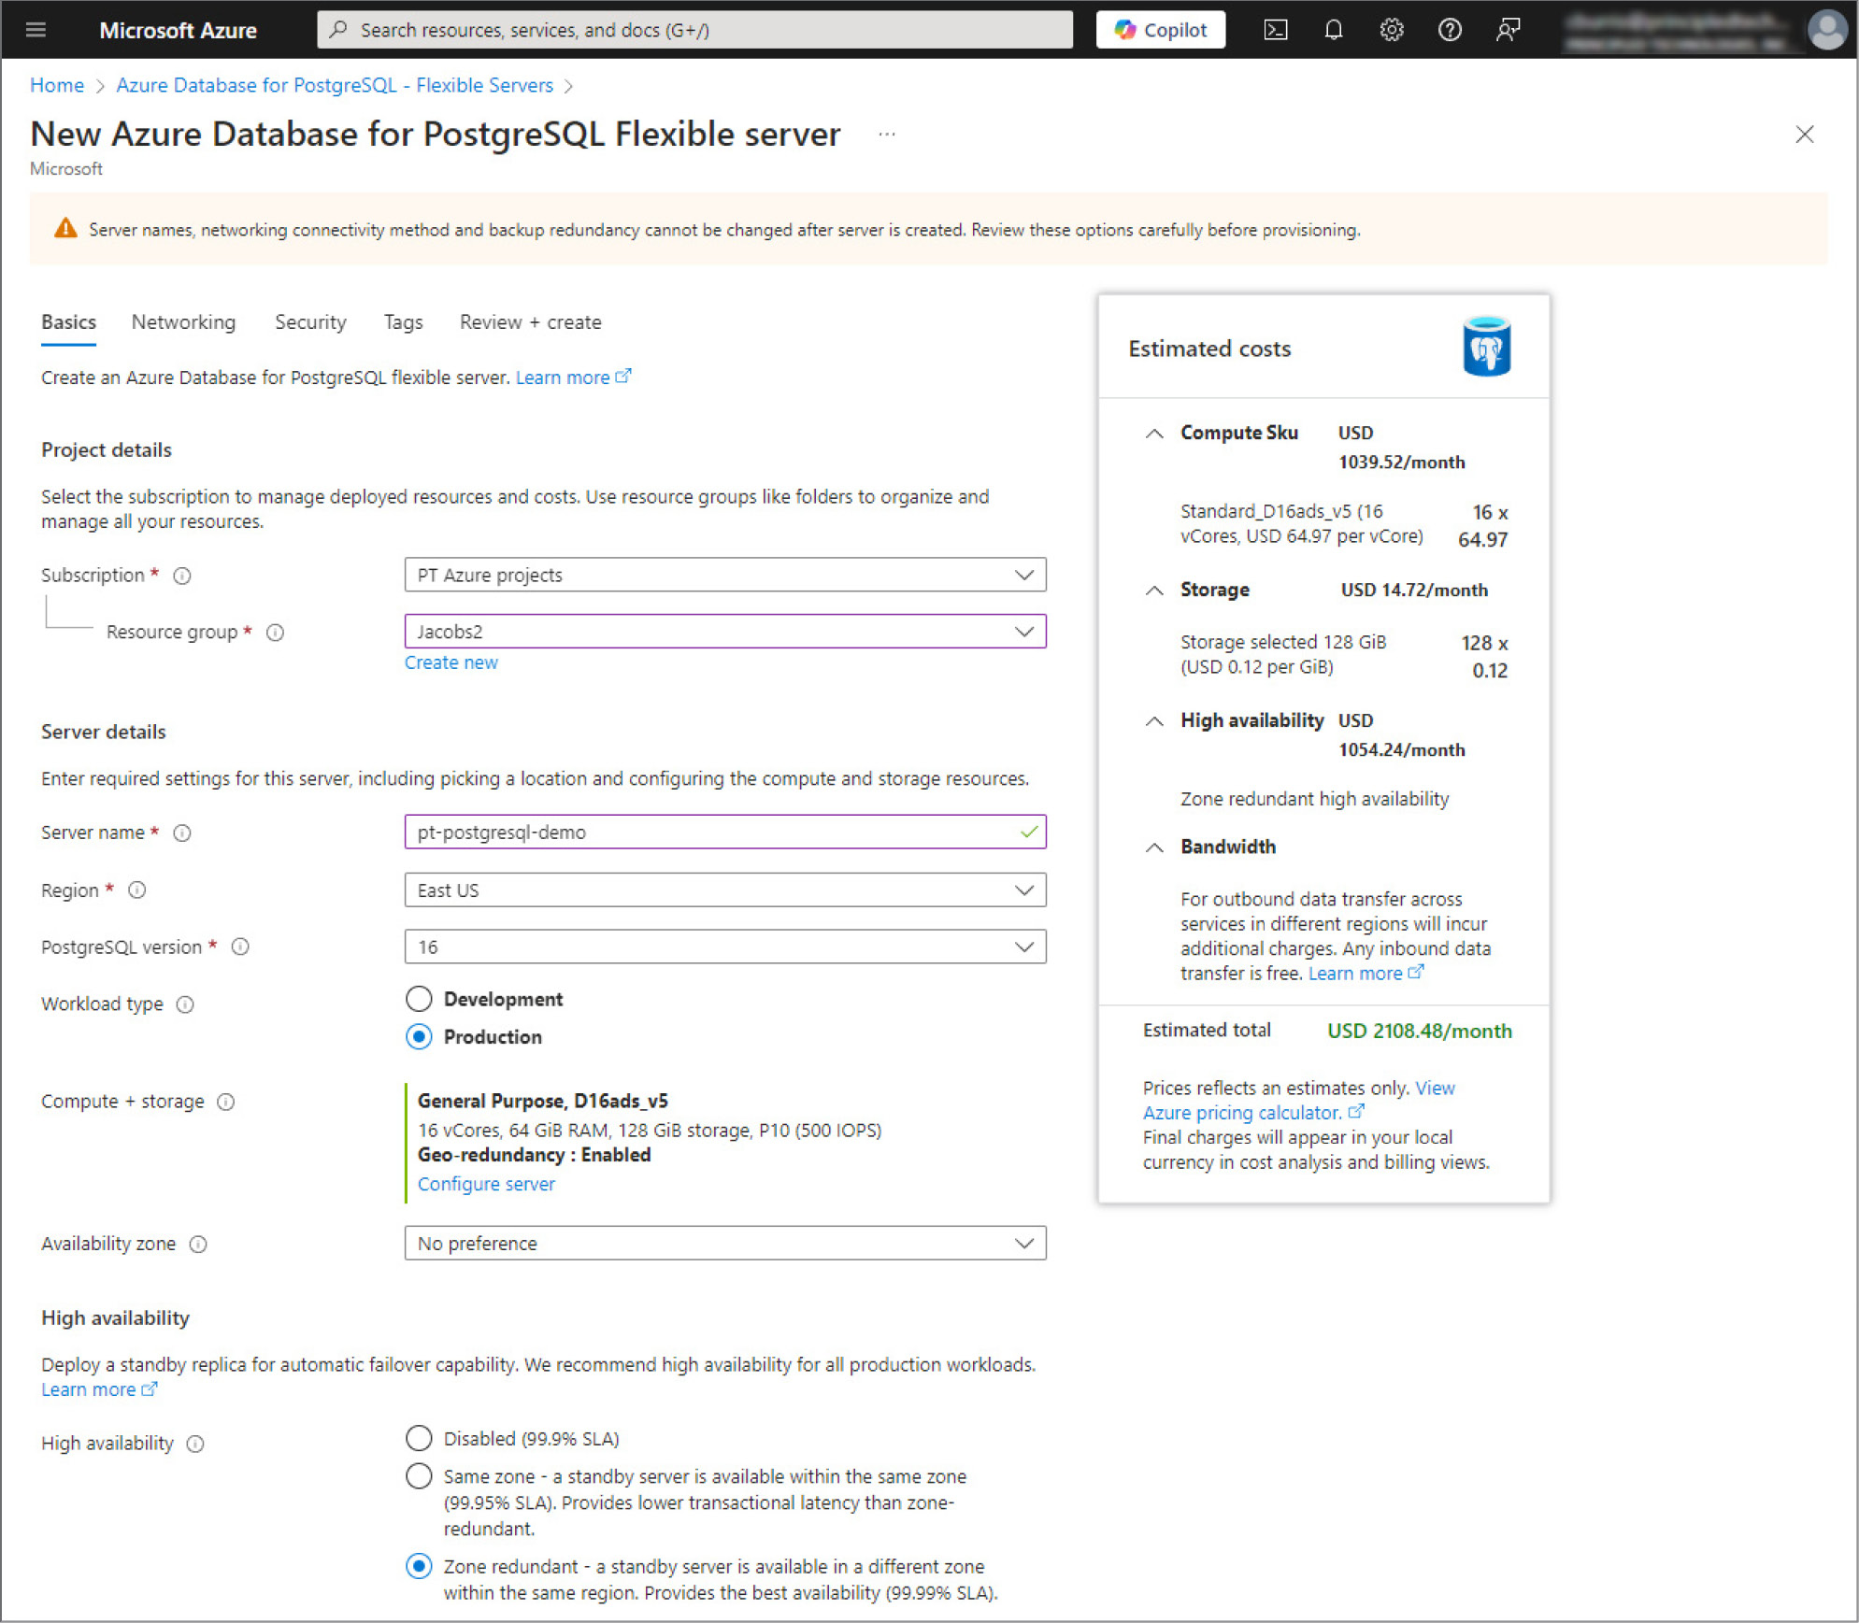1859x1623 pixels.
Task: Select Disabled (99.9% SLA) high availability
Action: coord(419,1439)
